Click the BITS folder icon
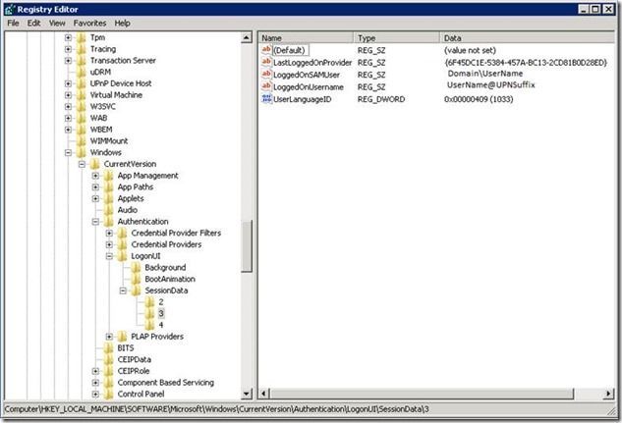The image size is (622, 423). pyautogui.click(x=109, y=348)
